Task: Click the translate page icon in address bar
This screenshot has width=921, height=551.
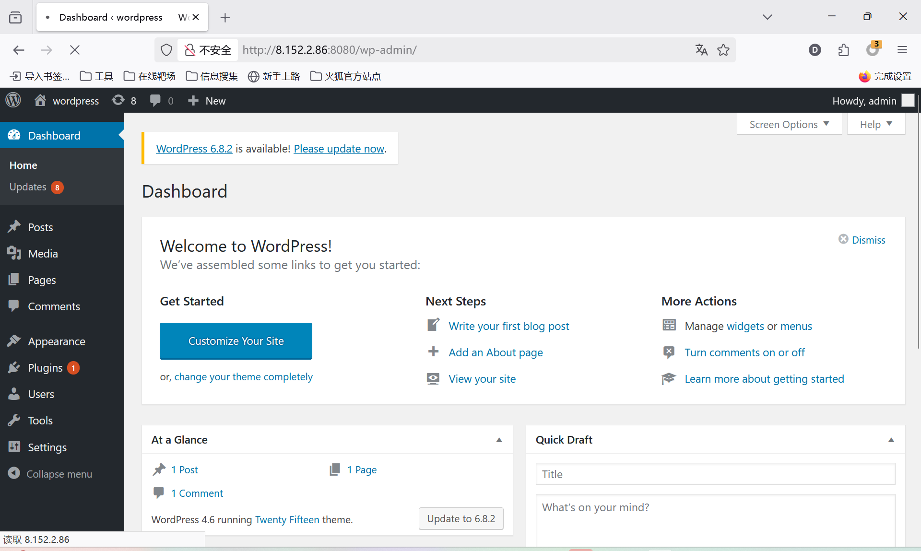Action: pyautogui.click(x=701, y=50)
